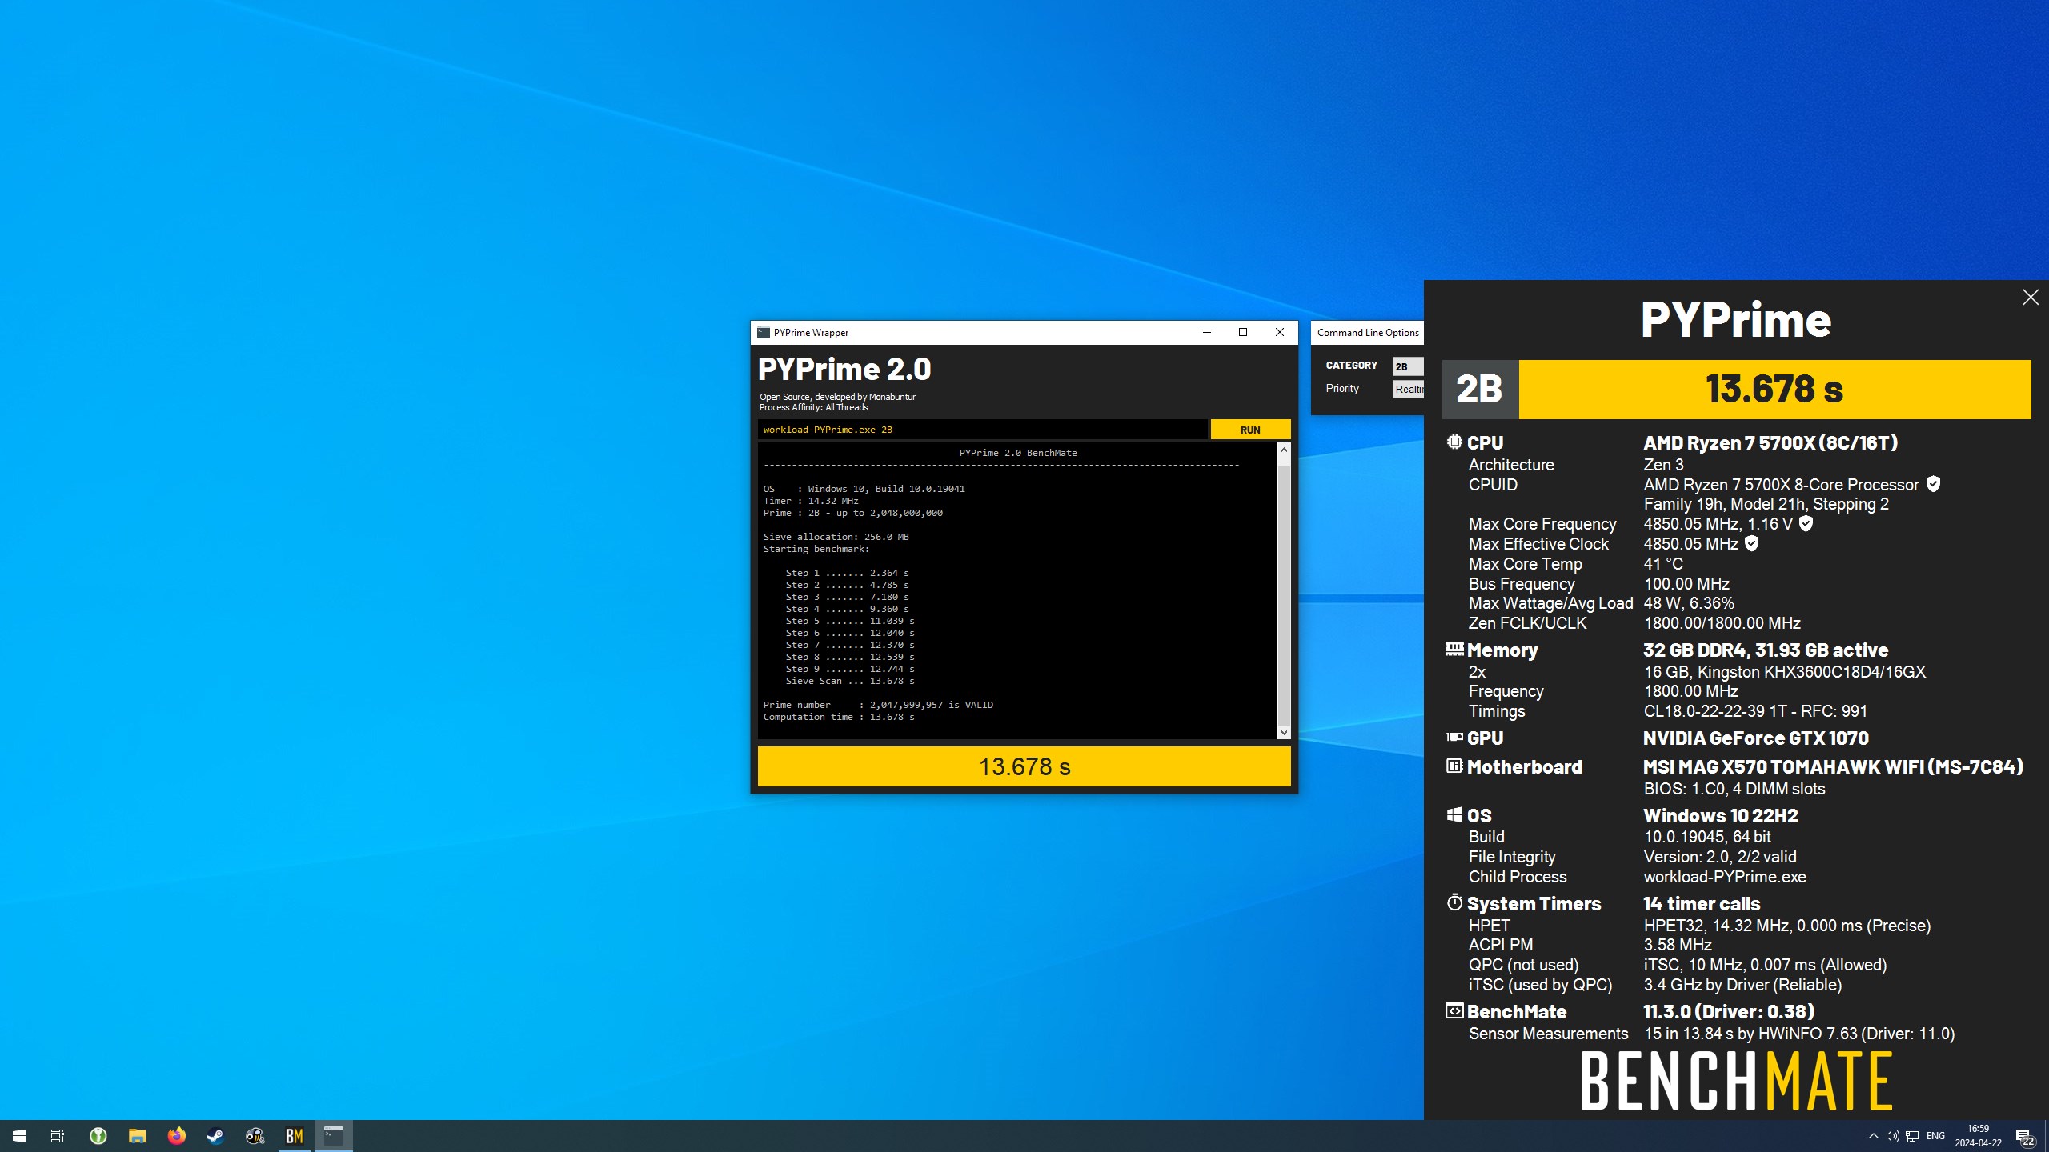Click '32 GB DDR4, 31.93 GB active' heading
2049x1152 pixels.
(1766, 650)
